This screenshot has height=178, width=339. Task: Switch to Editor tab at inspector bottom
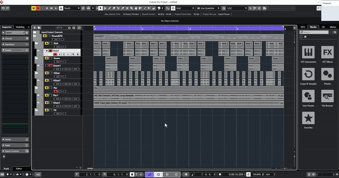(19, 168)
